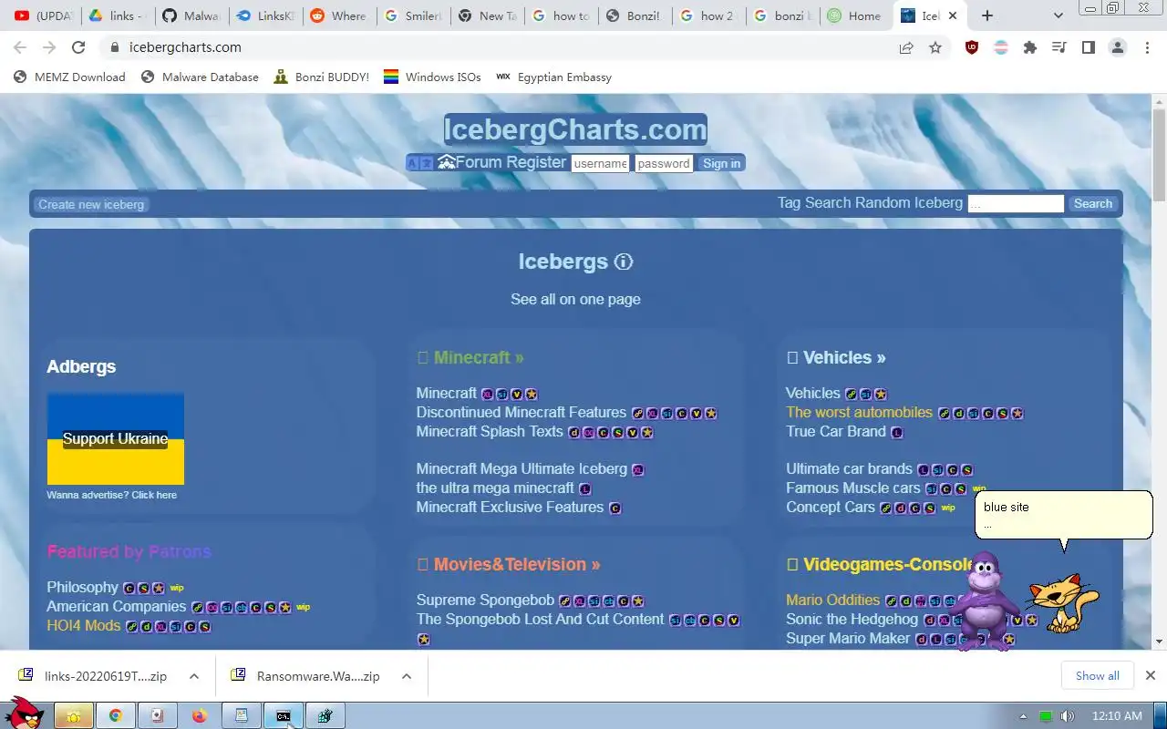Open the MEMZ Download bookmark
1167x729 pixels.
(x=69, y=77)
